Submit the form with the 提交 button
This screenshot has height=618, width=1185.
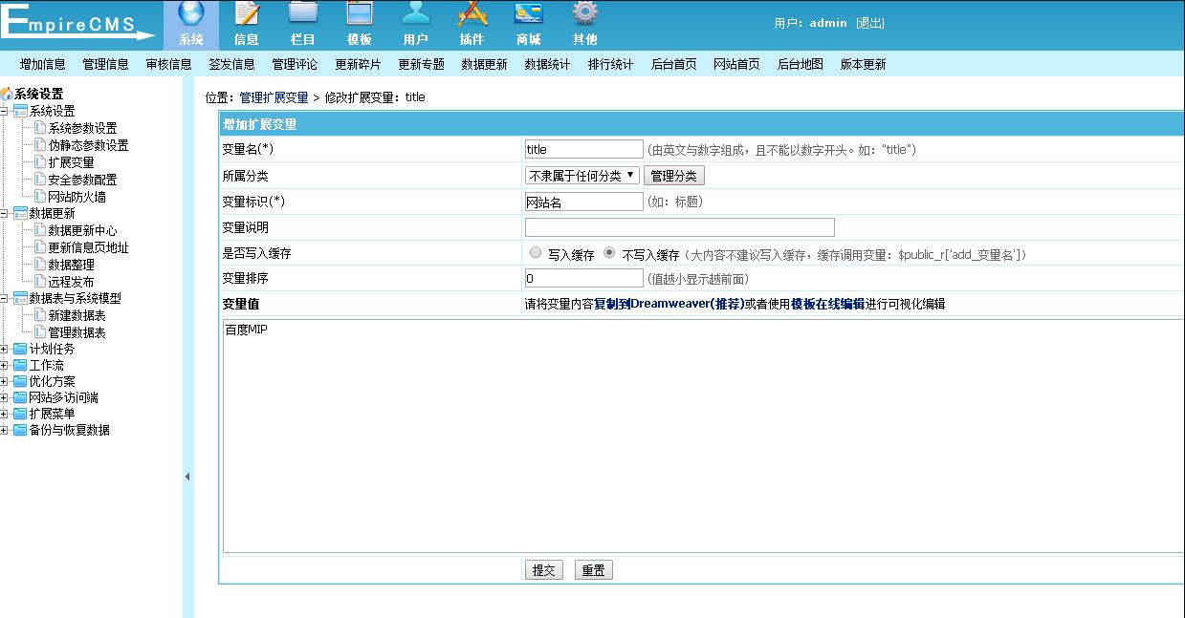(543, 568)
